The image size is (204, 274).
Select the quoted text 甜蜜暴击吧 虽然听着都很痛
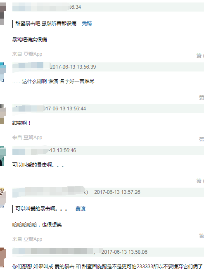click(46, 24)
